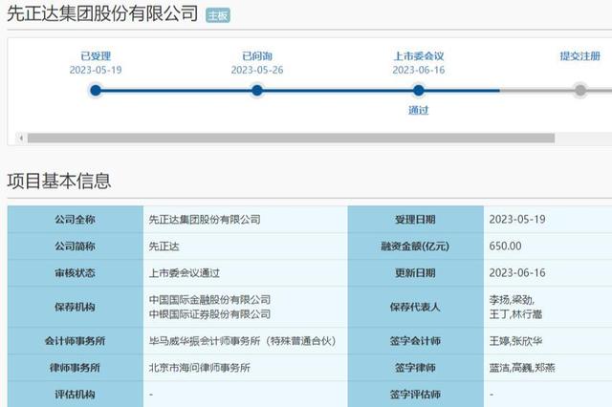
Task: Click the 上市委会议 timeline dot
Action: pos(419,91)
